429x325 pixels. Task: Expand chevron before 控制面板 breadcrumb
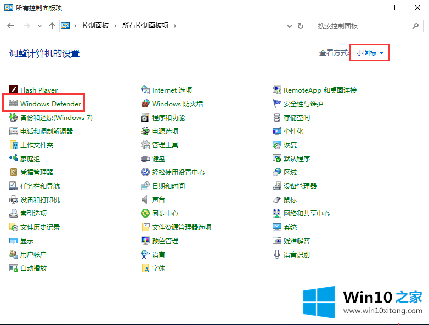pyautogui.click(x=75, y=26)
